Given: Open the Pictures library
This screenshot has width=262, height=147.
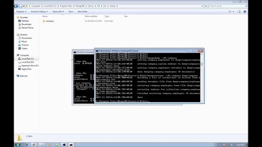Looking at the screenshot, I should [25, 45].
